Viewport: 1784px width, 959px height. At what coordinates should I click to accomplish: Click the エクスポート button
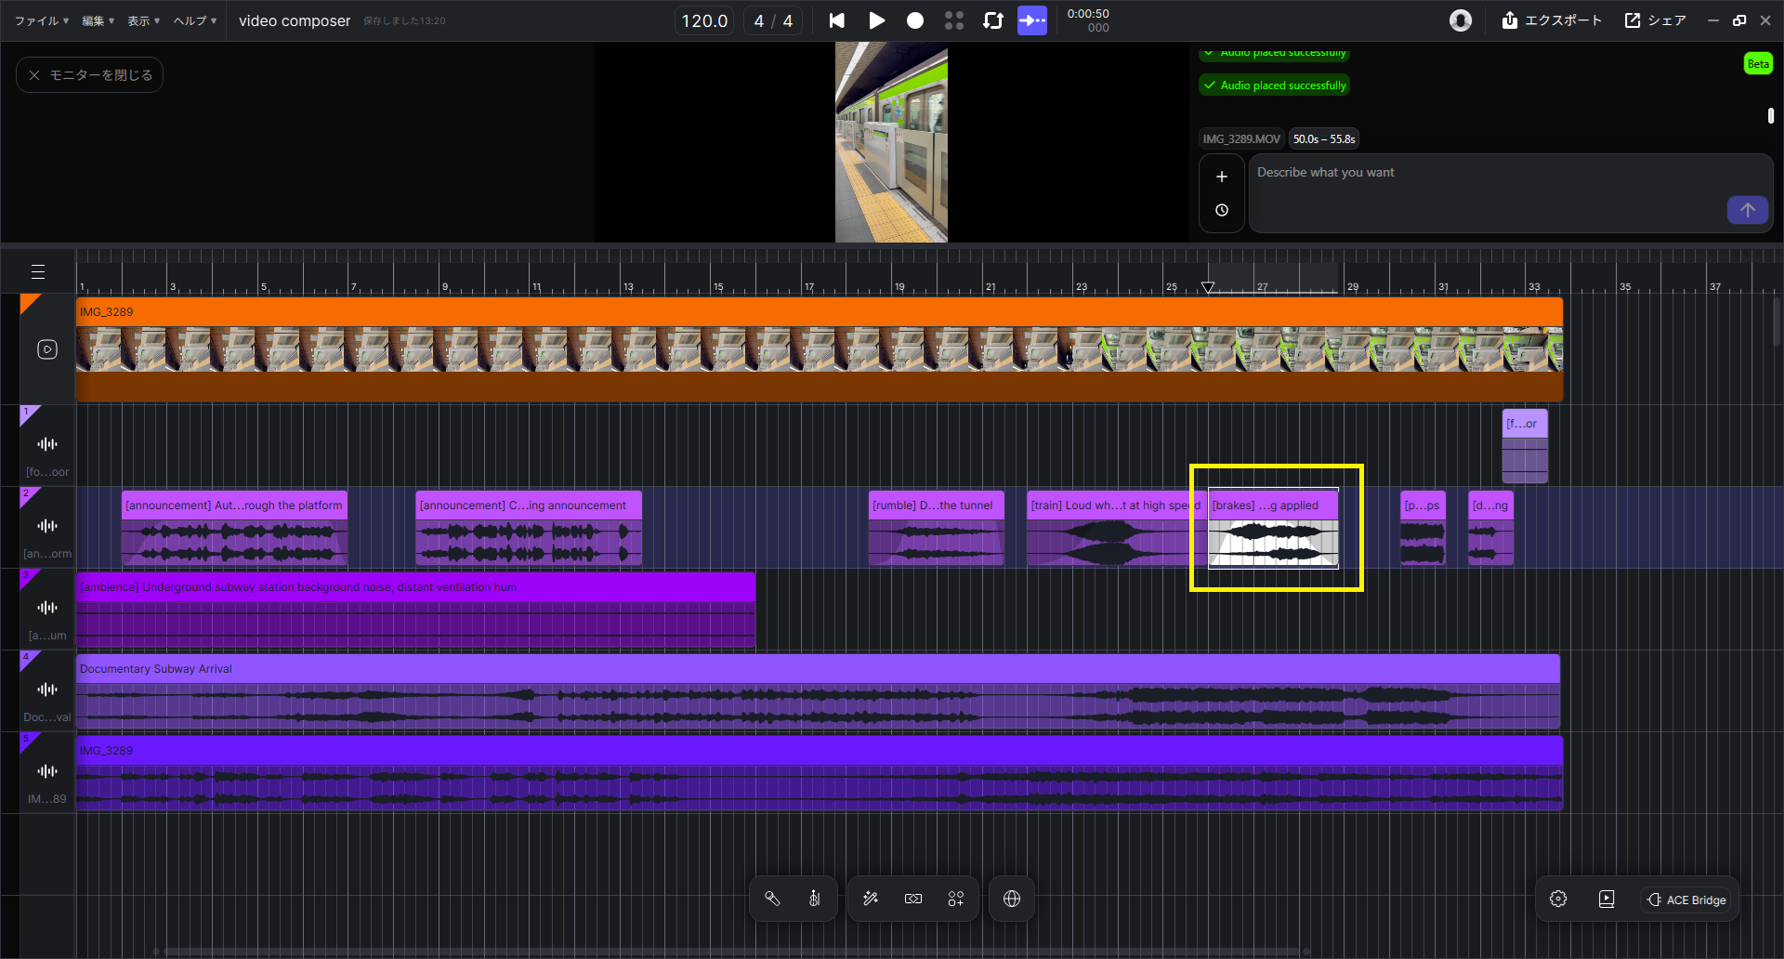(x=1552, y=20)
